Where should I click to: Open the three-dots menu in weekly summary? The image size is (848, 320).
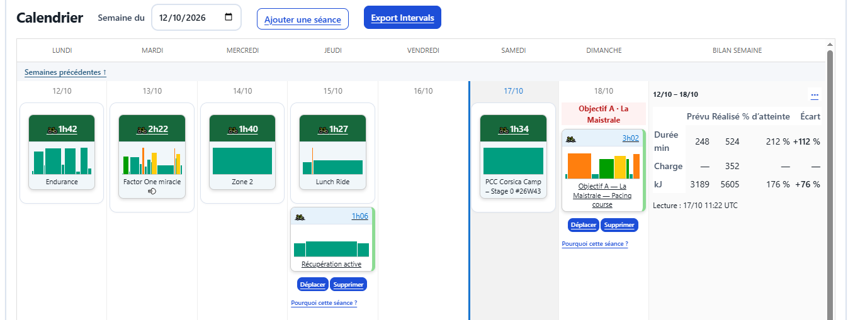pyautogui.click(x=815, y=95)
